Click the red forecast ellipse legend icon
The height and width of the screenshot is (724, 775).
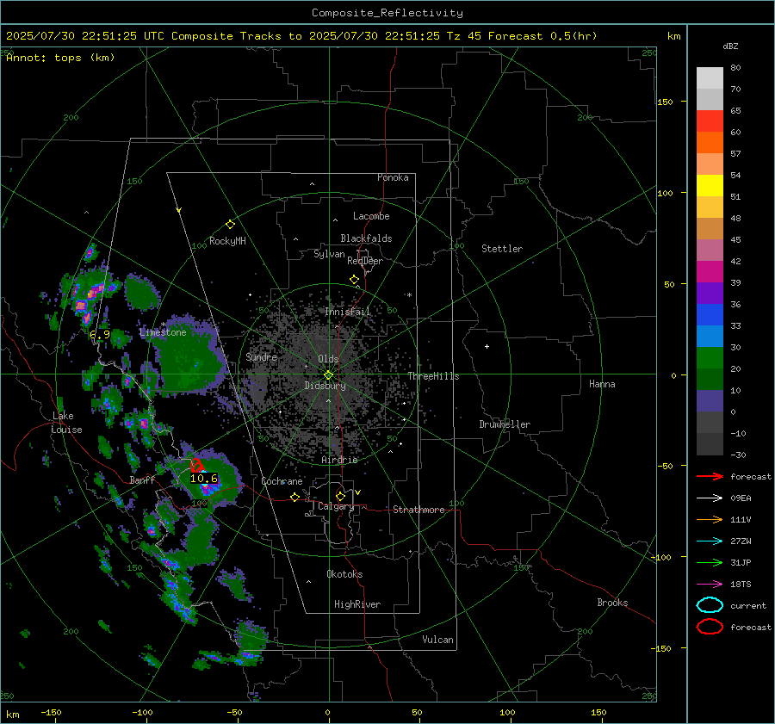(710, 627)
